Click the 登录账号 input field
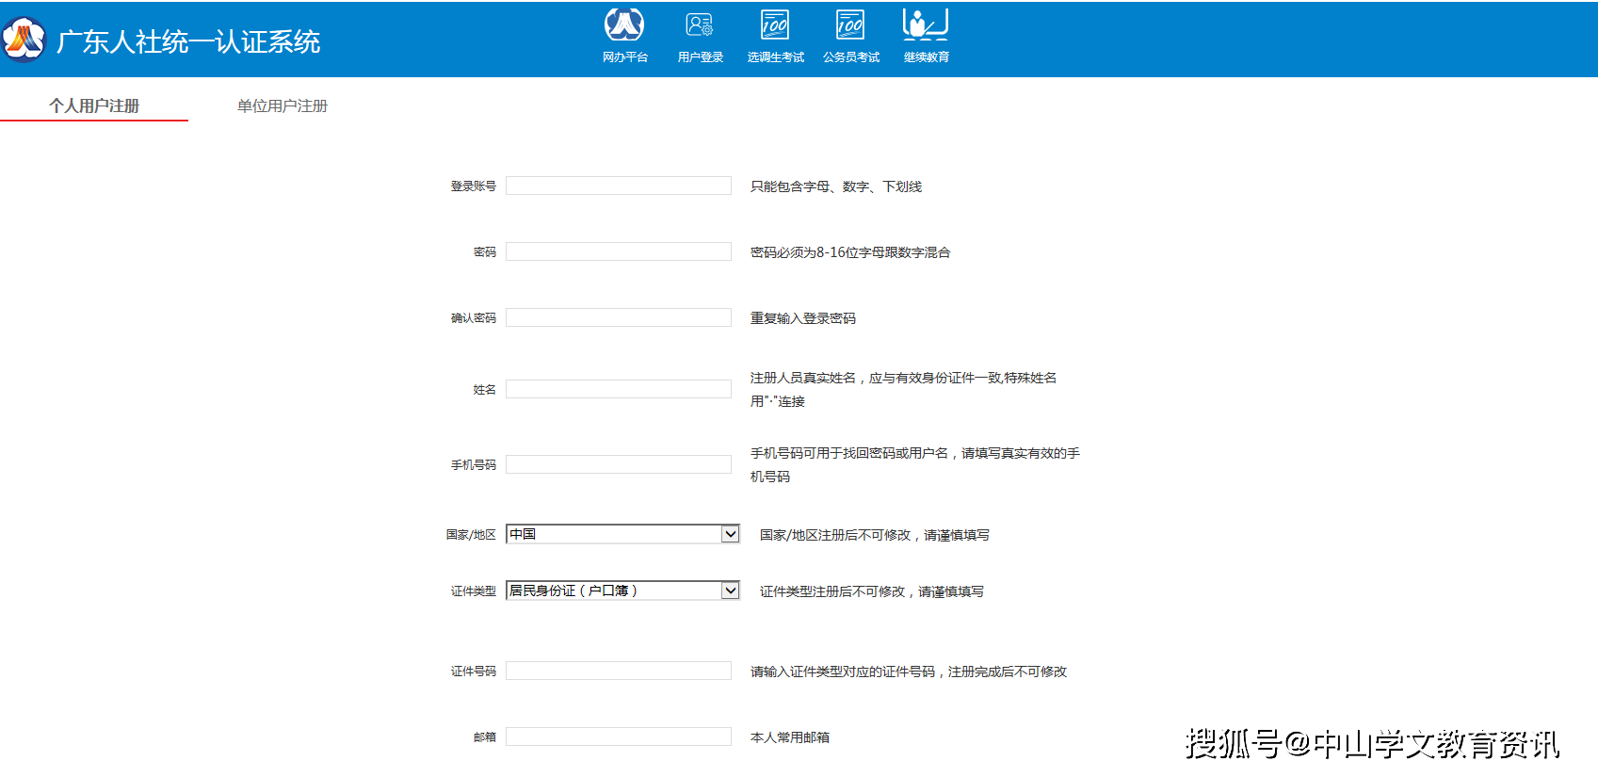1598x777 pixels. click(619, 186)
